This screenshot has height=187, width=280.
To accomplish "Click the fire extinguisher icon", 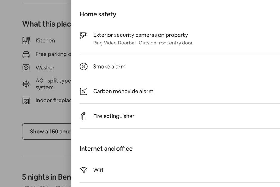I will click(x=83, y=116).
